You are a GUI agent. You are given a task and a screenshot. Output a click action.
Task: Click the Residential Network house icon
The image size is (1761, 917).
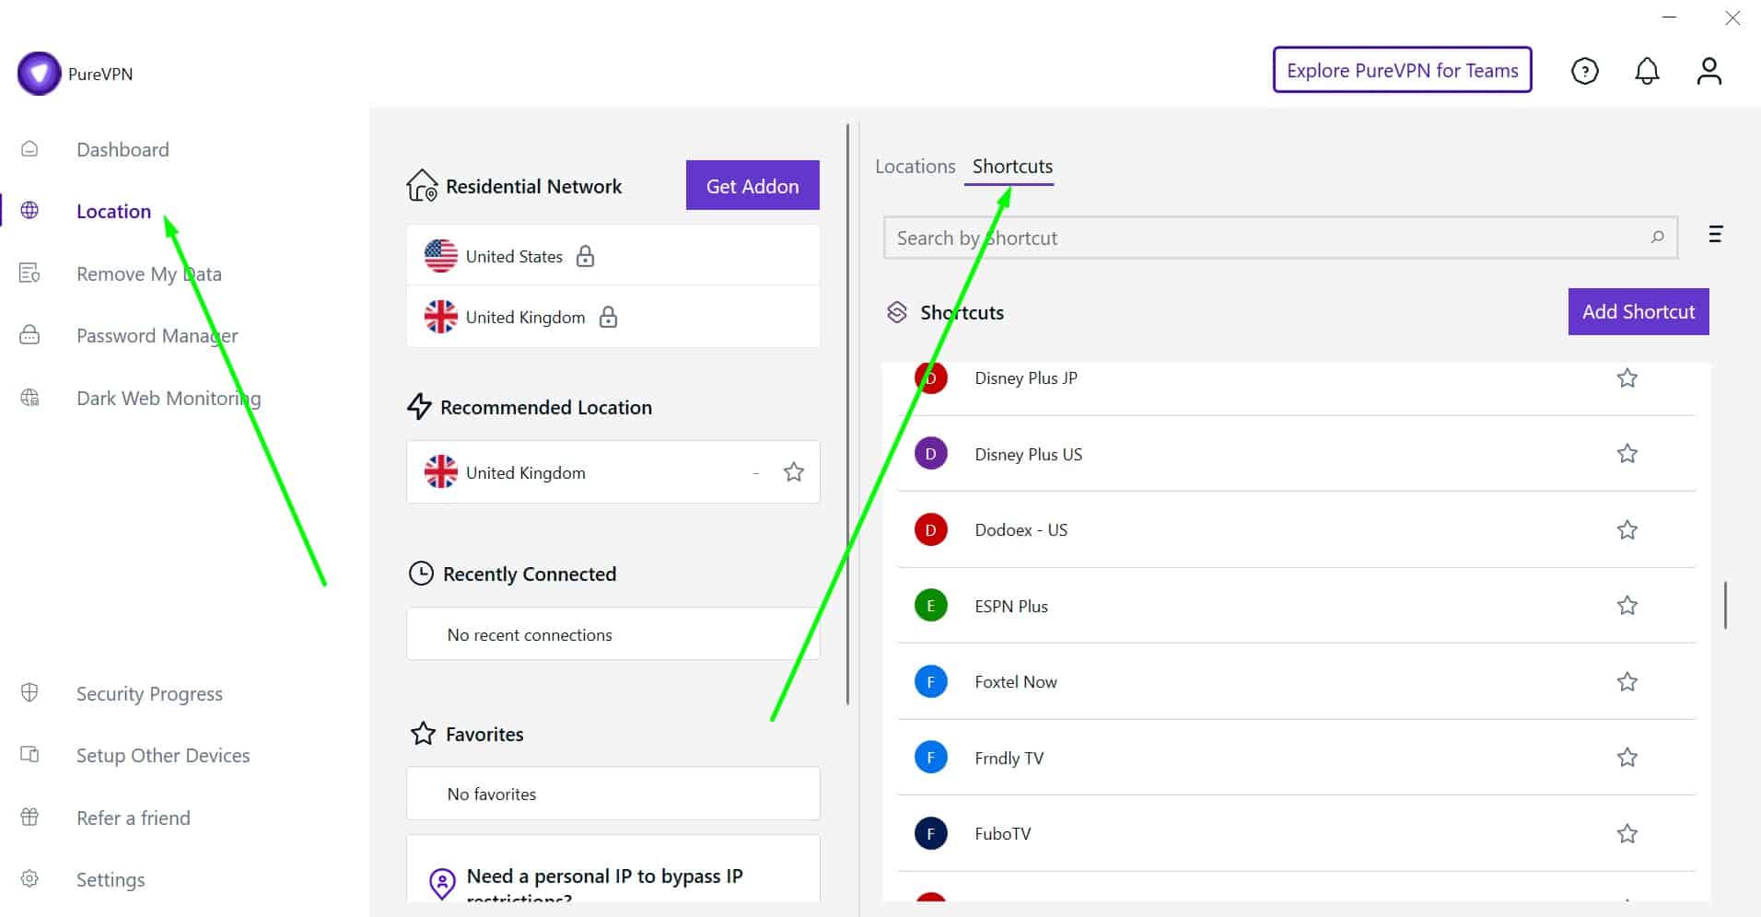pos(422,185)
